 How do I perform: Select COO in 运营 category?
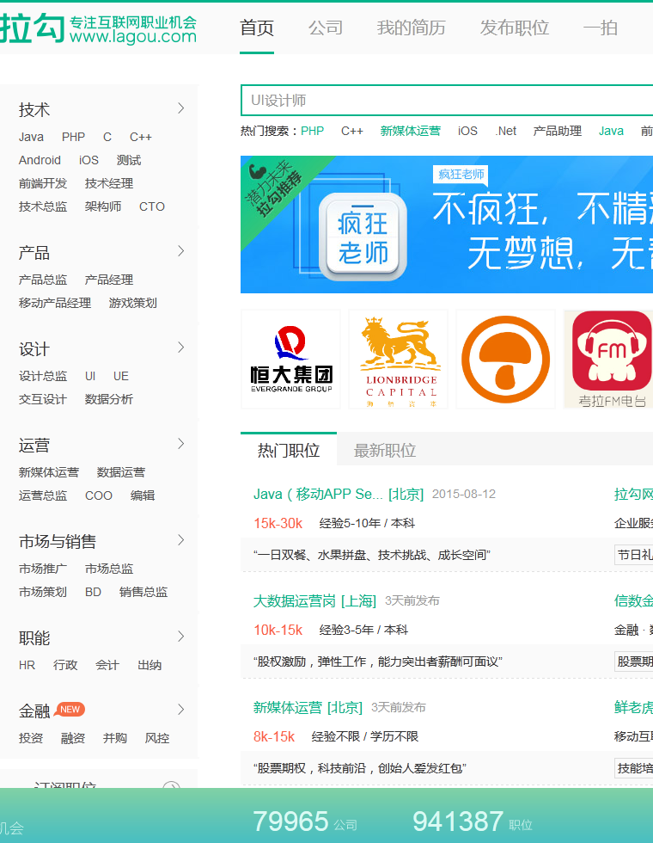99,495
